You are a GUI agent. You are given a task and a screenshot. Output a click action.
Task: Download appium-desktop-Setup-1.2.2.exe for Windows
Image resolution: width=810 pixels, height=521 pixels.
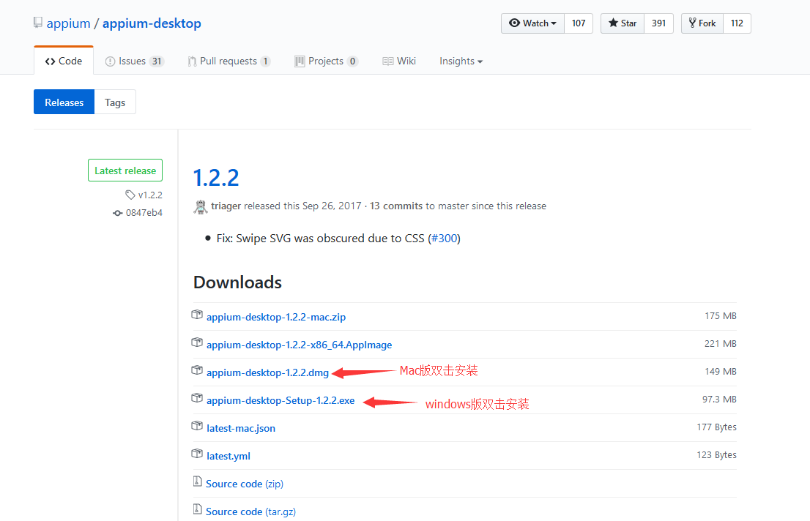click(280, 401)
